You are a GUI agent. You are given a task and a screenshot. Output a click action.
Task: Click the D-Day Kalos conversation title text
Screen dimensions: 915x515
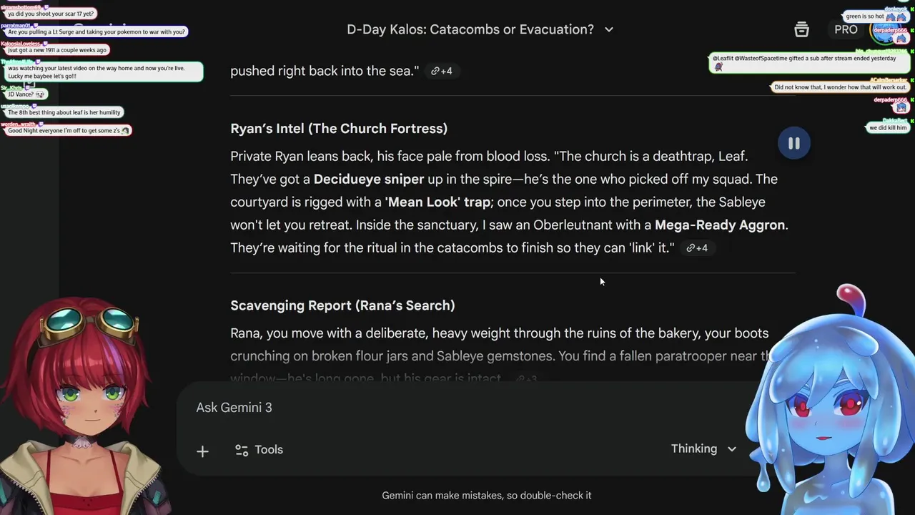tap(470, 29)
